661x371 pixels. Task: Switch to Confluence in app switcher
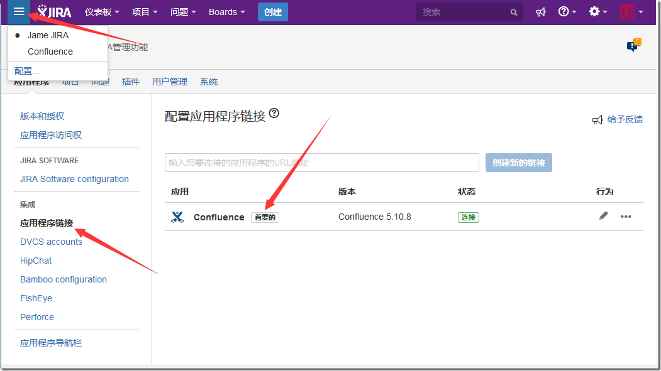tap(50, 51)
